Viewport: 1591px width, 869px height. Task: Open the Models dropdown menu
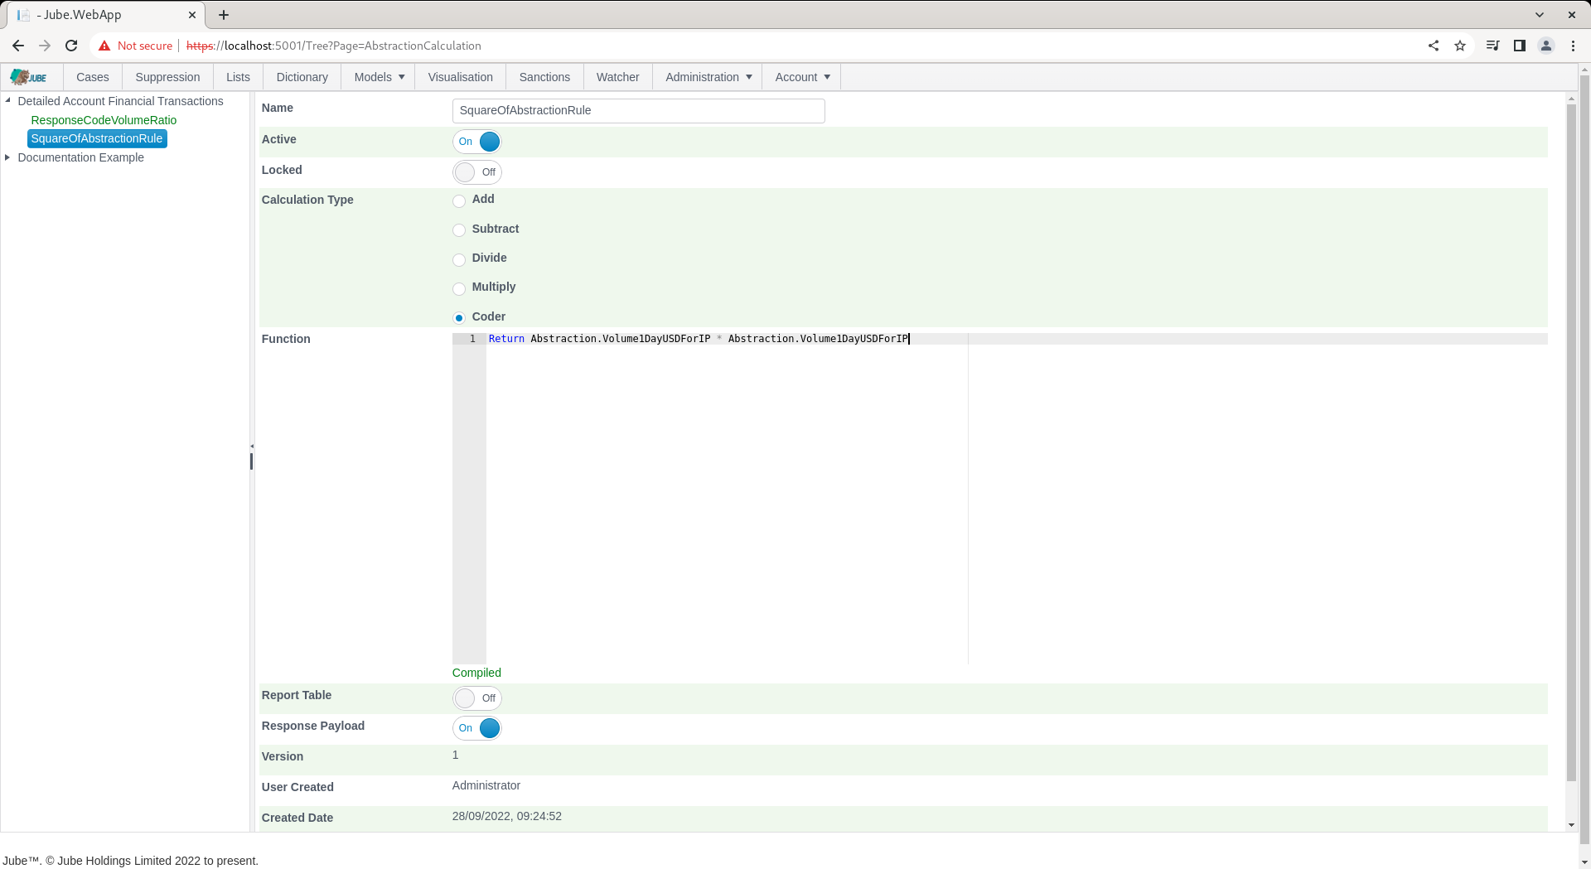click(379, 77)
